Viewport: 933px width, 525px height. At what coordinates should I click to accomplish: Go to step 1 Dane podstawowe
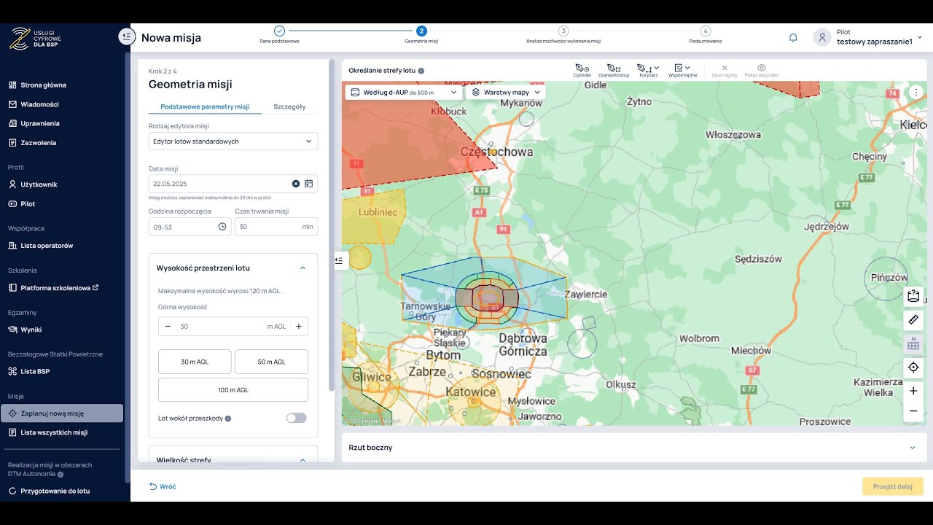pyautogui.click(x=279, y=34)
